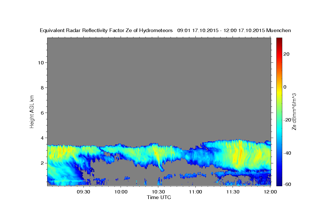Click the 10:30 time tick label
The image size is (335, 223).
tap(158, 192)
